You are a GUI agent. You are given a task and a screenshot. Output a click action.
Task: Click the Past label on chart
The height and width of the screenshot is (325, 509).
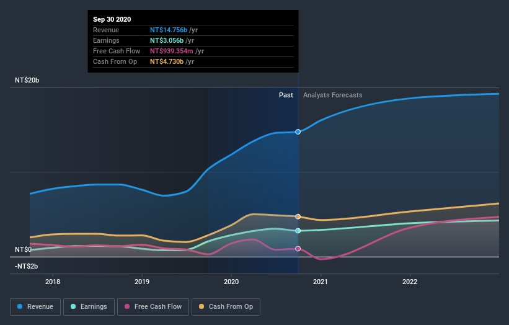286,95
